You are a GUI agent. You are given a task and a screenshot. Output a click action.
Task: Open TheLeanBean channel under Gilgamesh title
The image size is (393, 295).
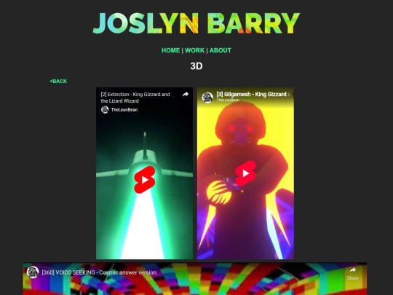(x=228, y=100)
